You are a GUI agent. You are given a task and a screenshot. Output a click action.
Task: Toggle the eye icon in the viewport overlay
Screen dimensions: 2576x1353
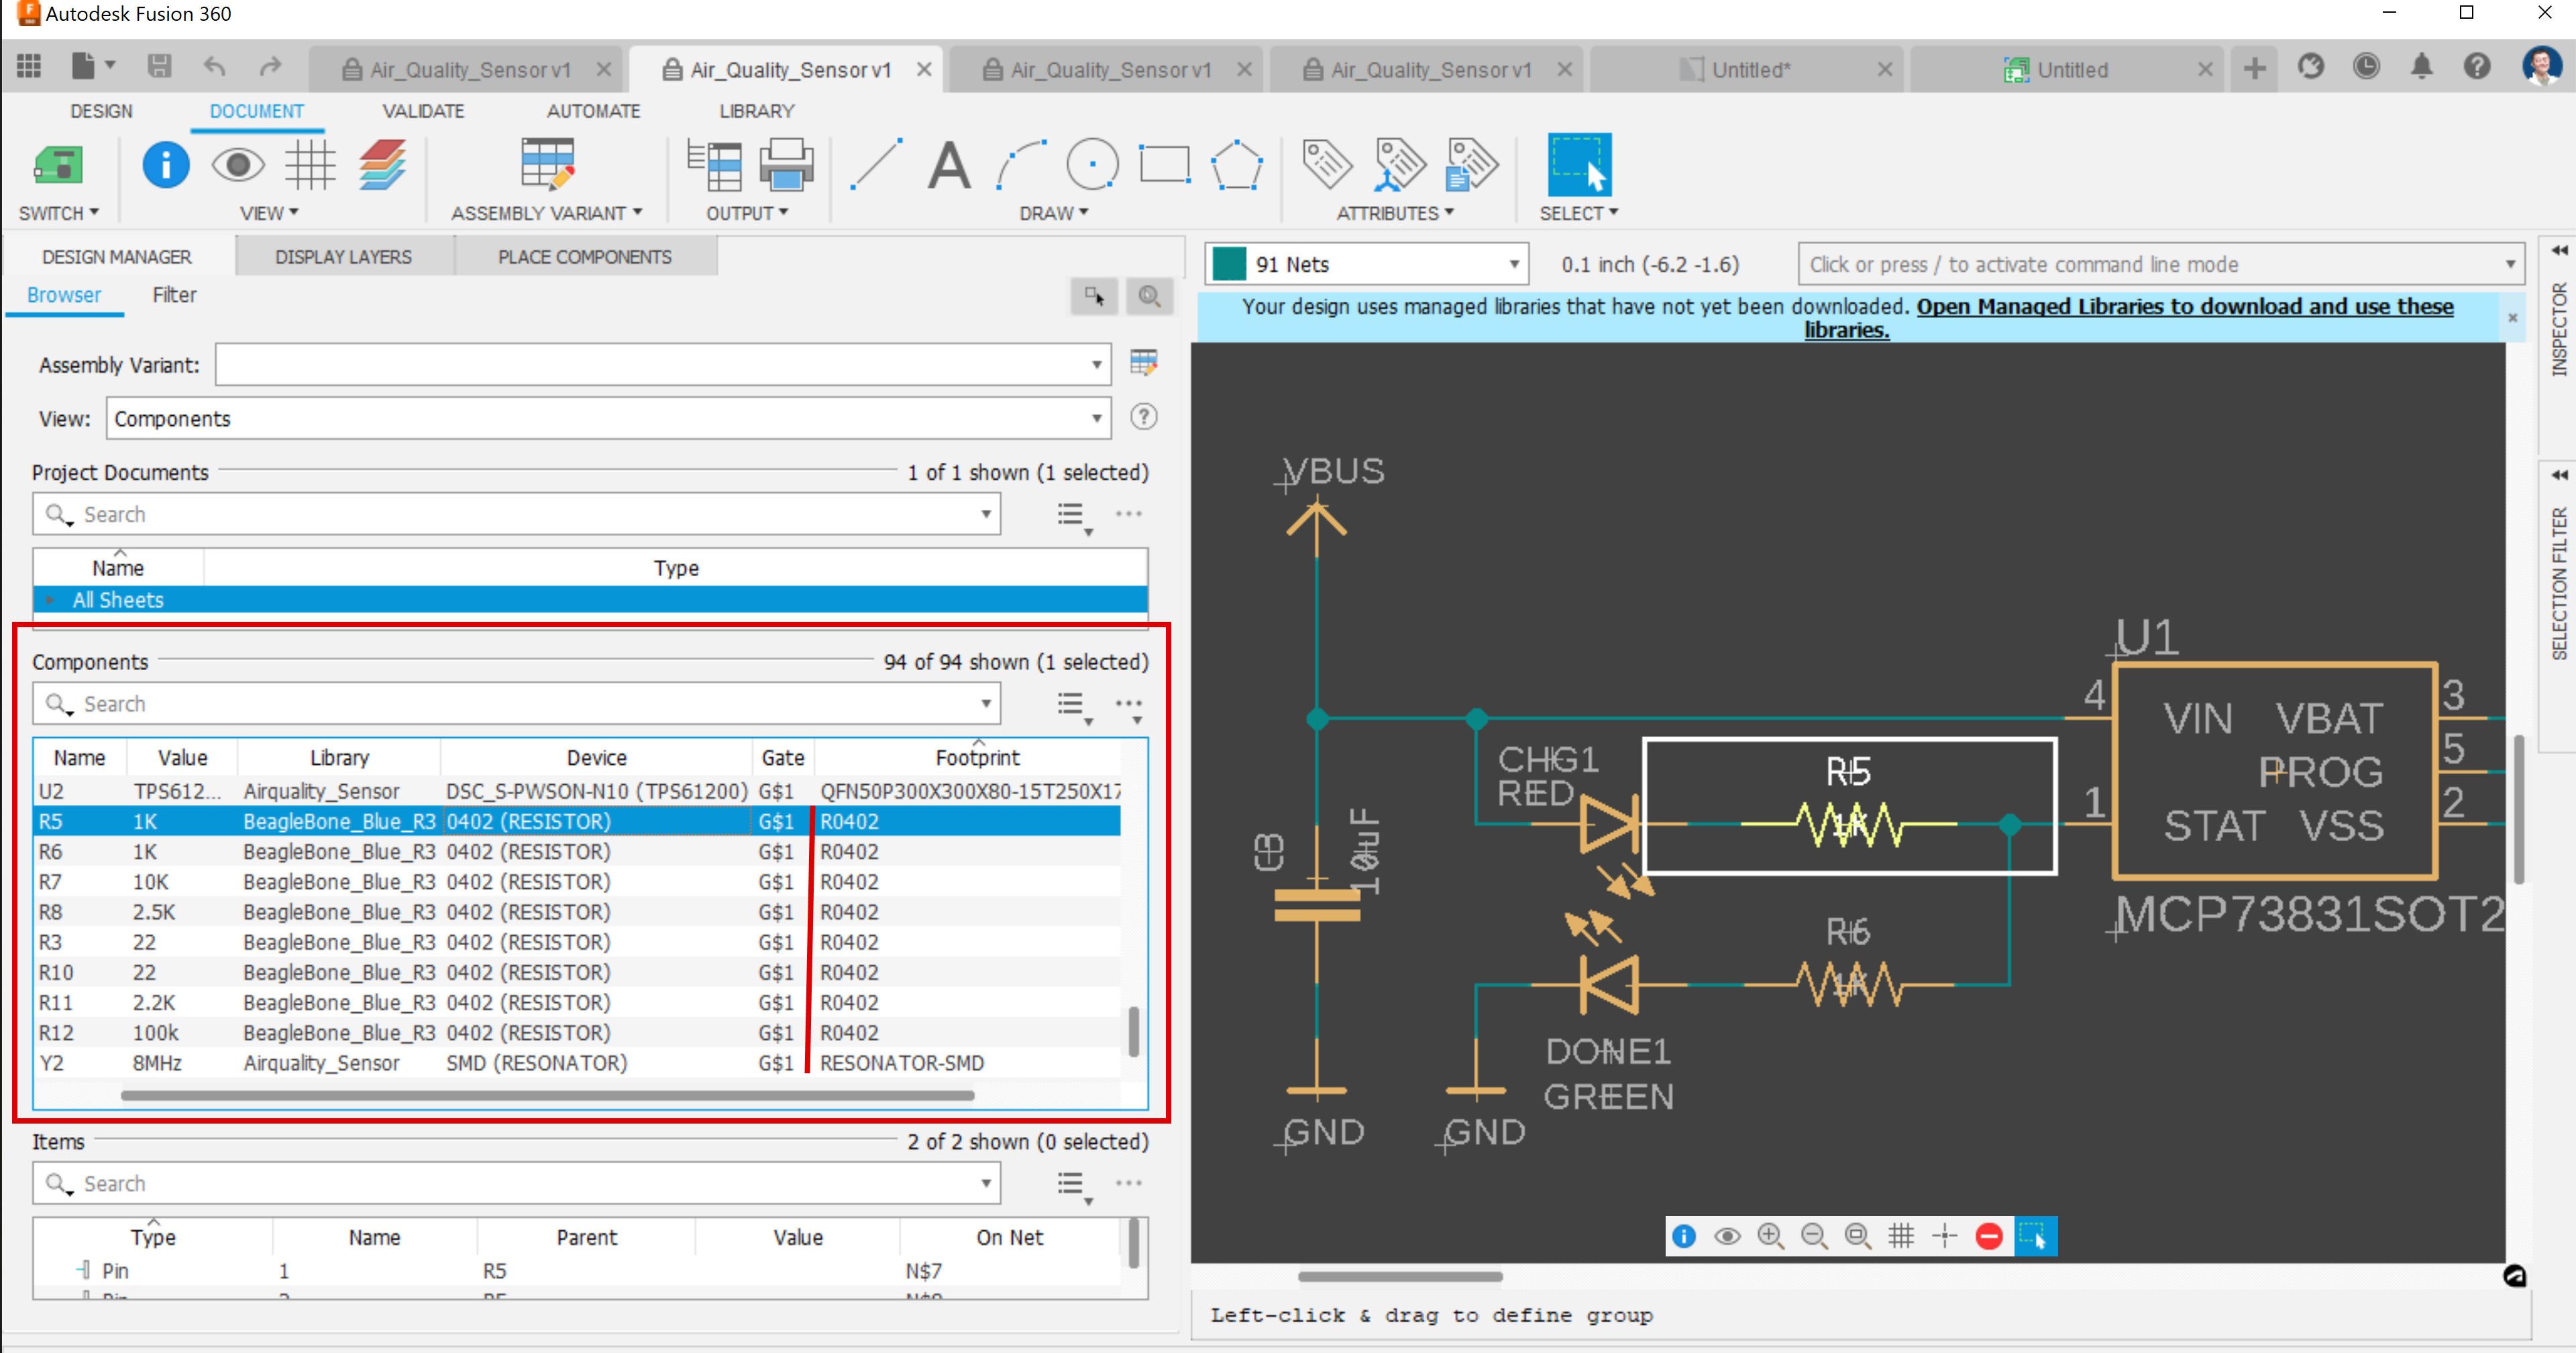tap(1728, 1236)
